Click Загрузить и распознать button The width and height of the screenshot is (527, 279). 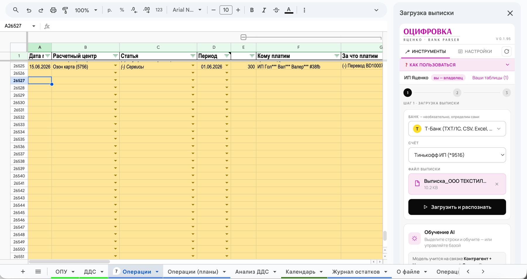pyautogui.click(x=457, y=207)
